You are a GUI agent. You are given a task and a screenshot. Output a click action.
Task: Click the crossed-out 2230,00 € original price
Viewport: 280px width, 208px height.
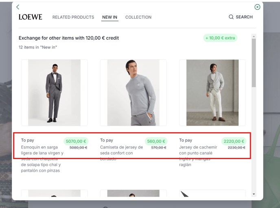point(236,148)
